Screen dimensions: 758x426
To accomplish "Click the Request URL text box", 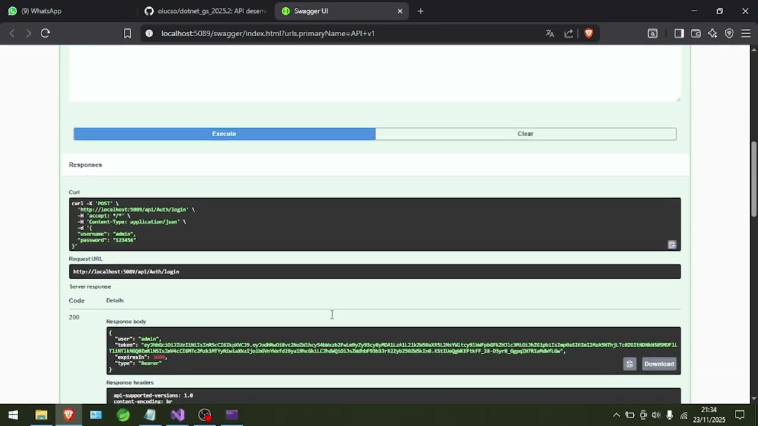I will coord(375,272).
